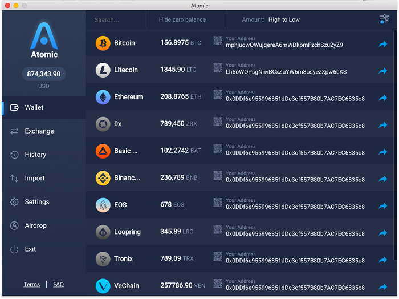Click the Bitcoin coin icon

103,43
